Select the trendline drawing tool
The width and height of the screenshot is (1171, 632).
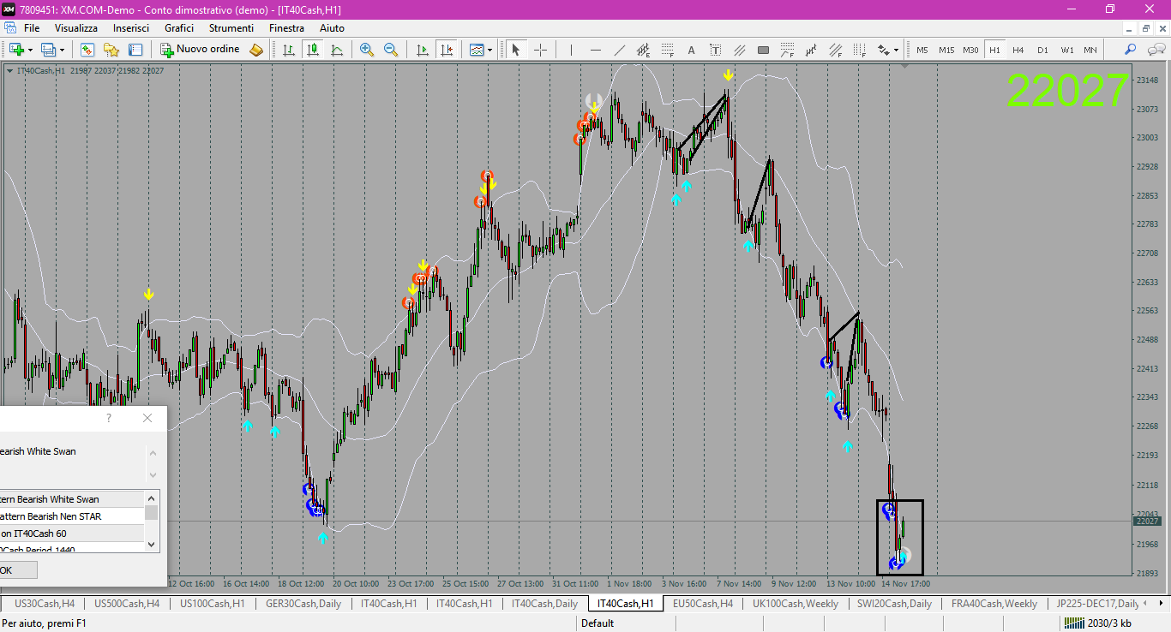[619, 50]
